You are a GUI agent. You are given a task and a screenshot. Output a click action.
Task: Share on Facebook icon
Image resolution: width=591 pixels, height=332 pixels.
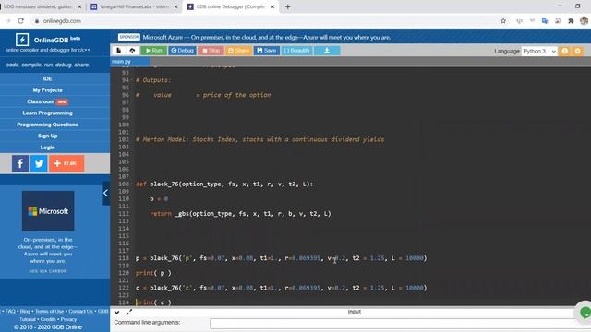[20, 163]
